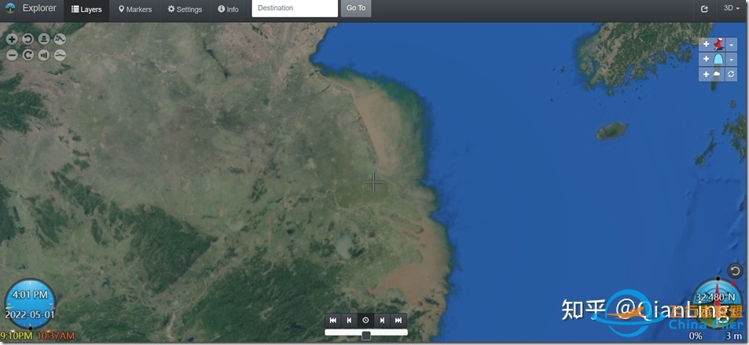The image size is (749, 345).
Task: Click the 0% status readout
Action: (x=696, y=336)
